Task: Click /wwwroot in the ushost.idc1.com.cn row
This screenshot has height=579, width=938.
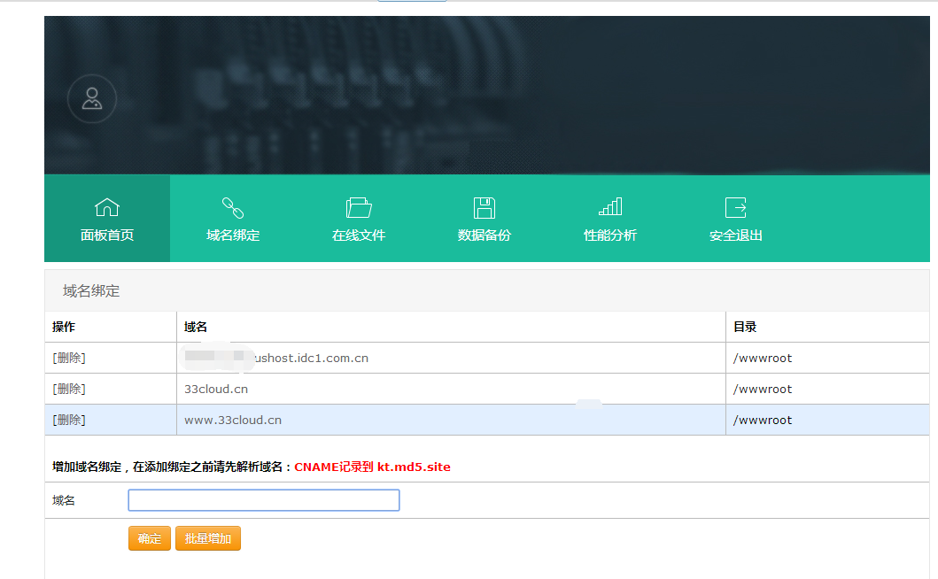Action: tap(762, 358)
